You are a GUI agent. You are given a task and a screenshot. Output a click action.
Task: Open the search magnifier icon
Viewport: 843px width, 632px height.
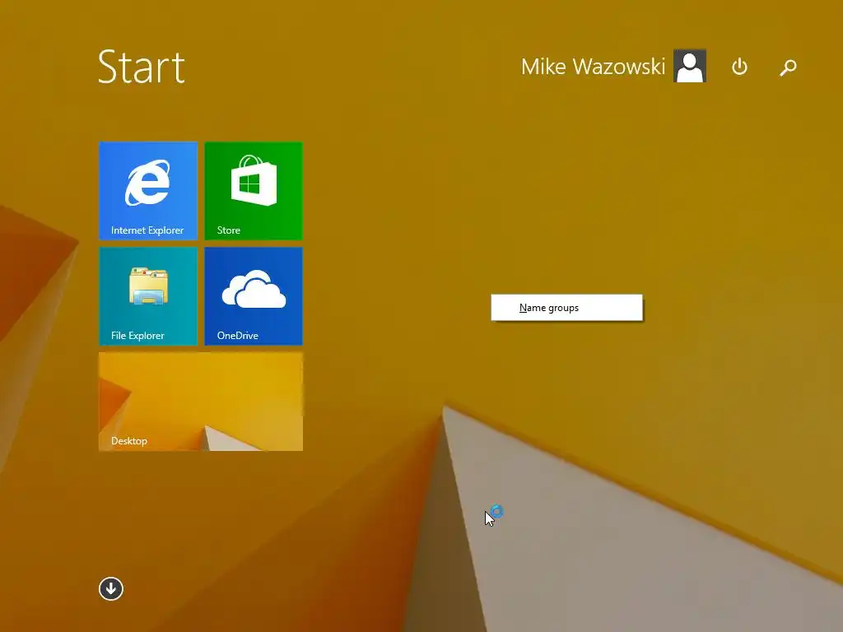tap(788, 67)
